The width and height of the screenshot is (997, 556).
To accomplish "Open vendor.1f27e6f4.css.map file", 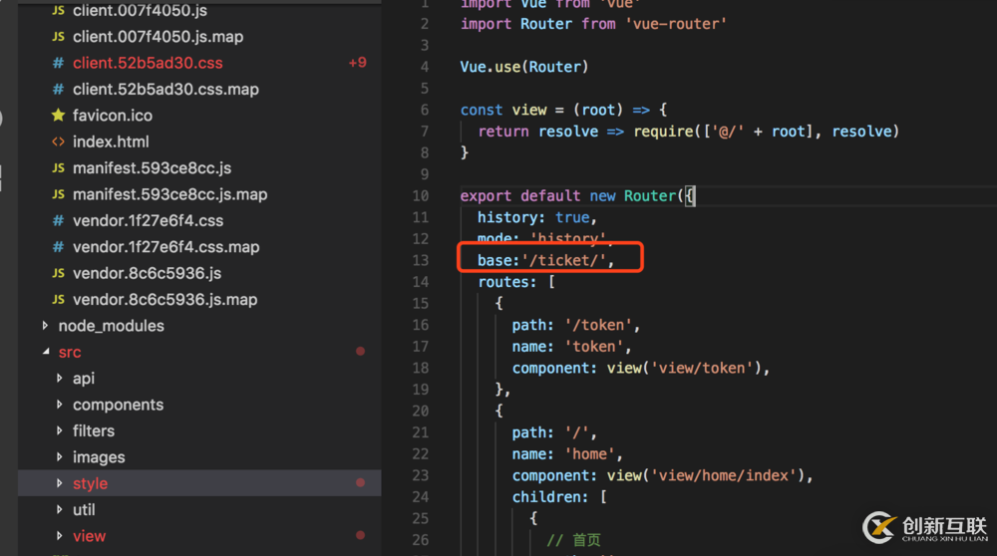I will [166, 246].
